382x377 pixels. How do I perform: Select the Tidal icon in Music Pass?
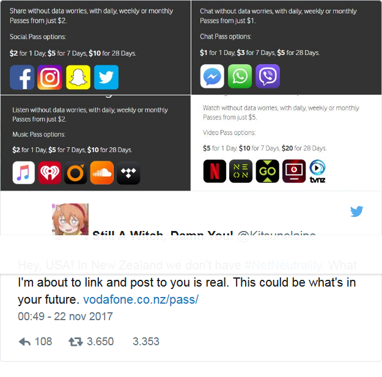pos(128,173)
